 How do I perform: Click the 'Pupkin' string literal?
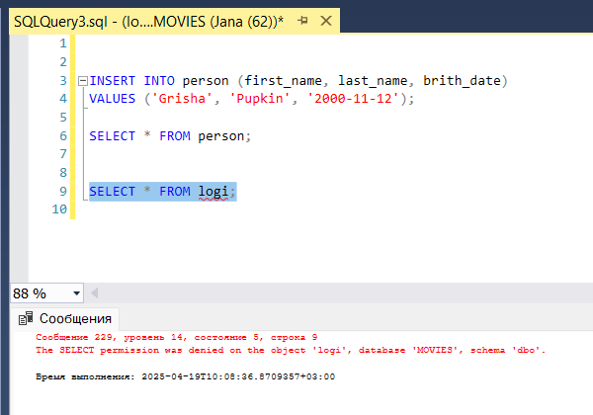click(259, 99)
